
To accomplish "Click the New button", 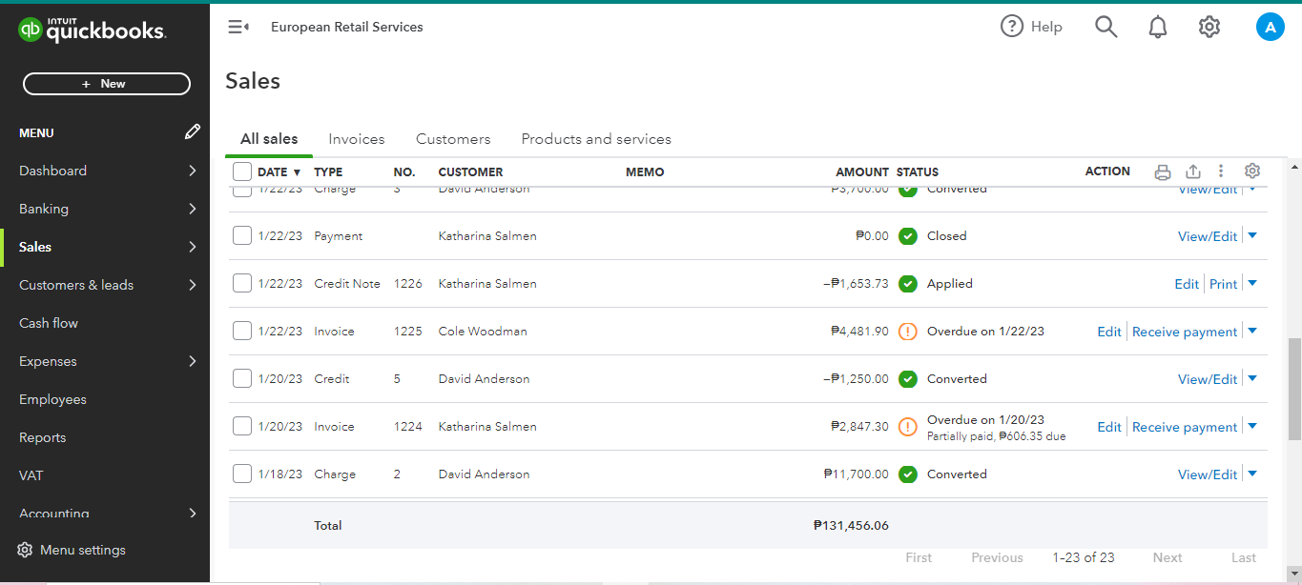I will point(107,84).
